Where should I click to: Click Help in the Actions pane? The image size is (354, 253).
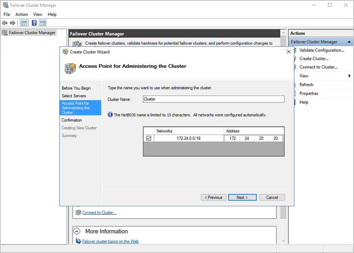[x=304, y=102]
